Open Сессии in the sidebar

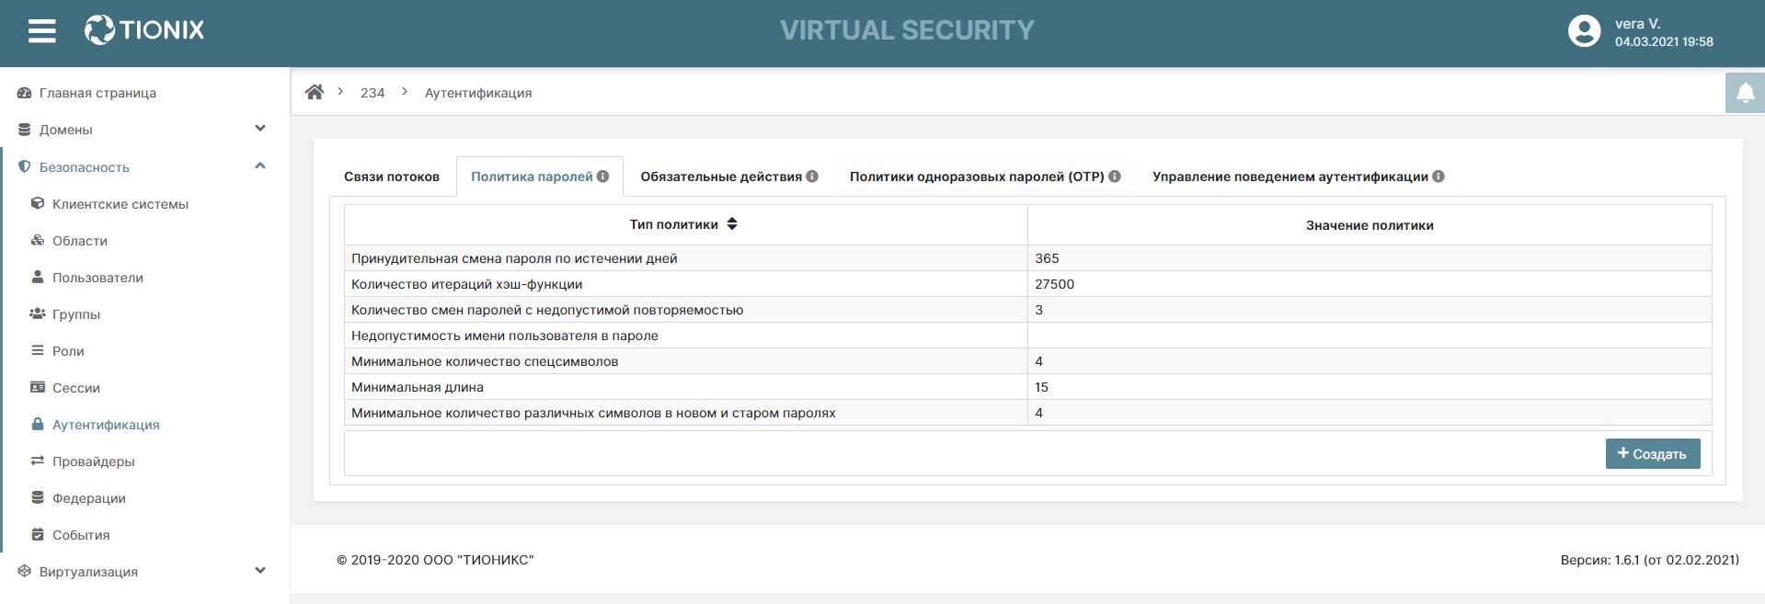pyautogui.click(x=76, y=388)
